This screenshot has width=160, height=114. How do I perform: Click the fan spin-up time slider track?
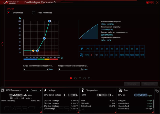click(36, 69)
